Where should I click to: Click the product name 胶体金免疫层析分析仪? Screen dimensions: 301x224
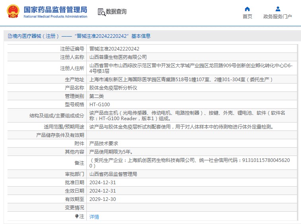coord(113,88)
